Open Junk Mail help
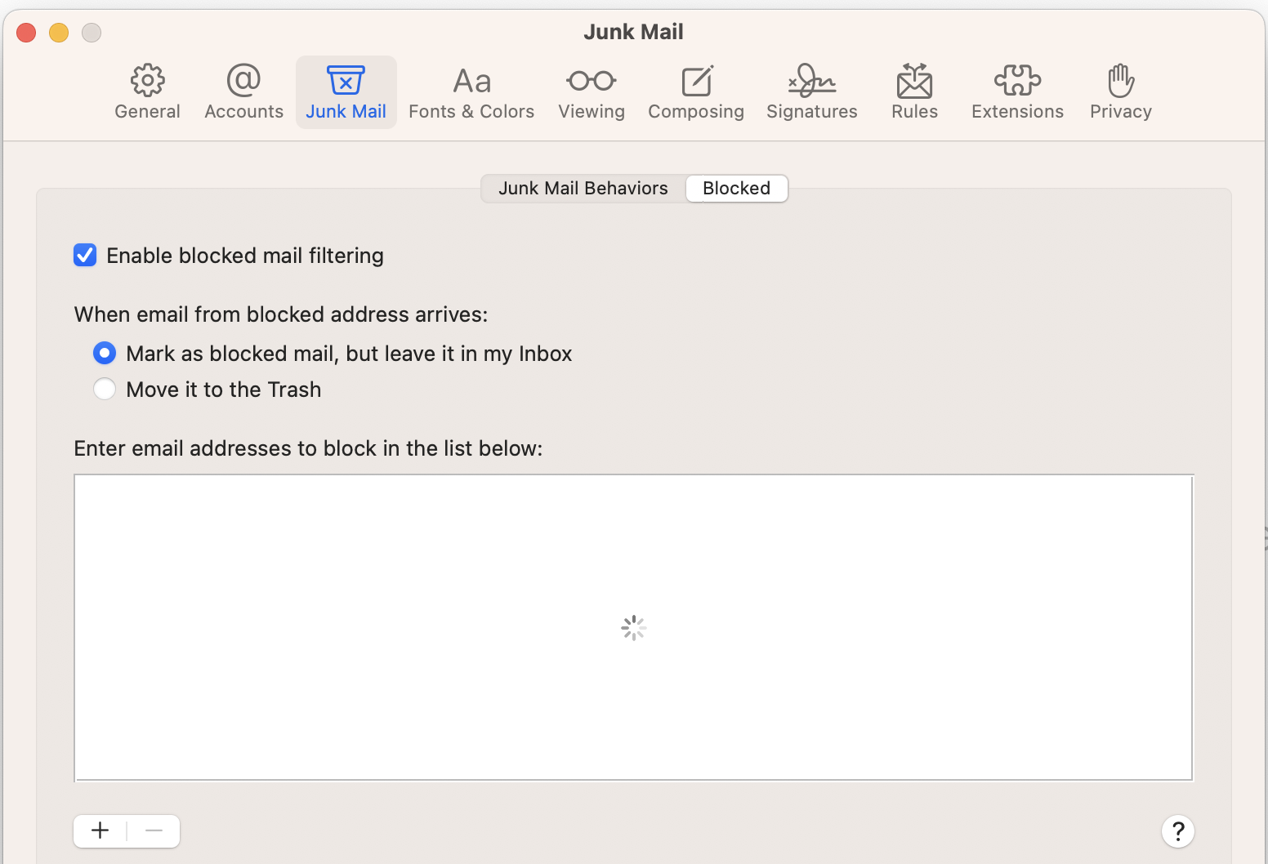The width and height of the screenshot is (1268, 864). [x=1178, y=831]
